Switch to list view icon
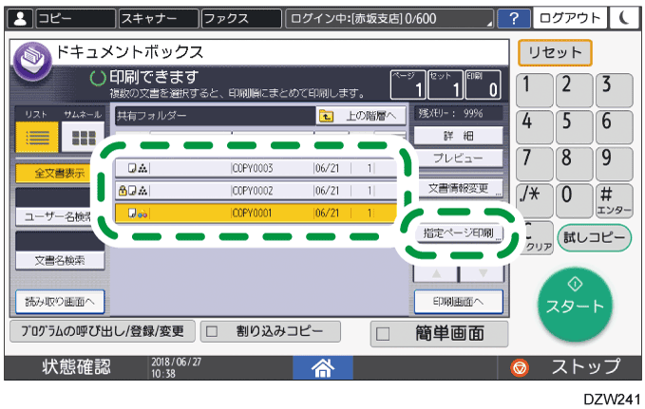645x409 pixels. pos(37,138)
